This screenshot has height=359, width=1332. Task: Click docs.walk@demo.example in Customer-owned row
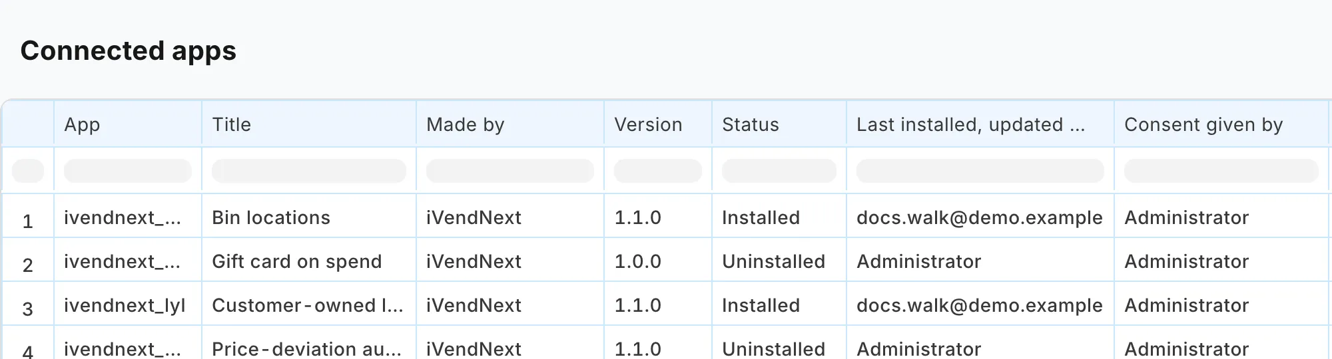point(980,305)
